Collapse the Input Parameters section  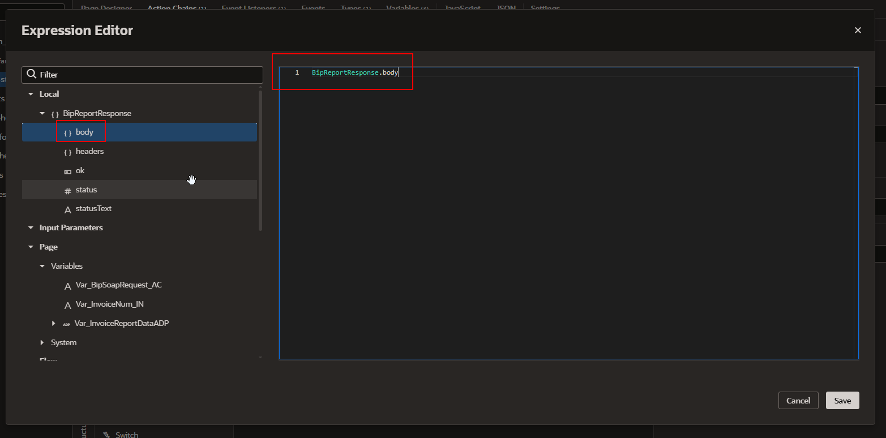tap(31, 227)
